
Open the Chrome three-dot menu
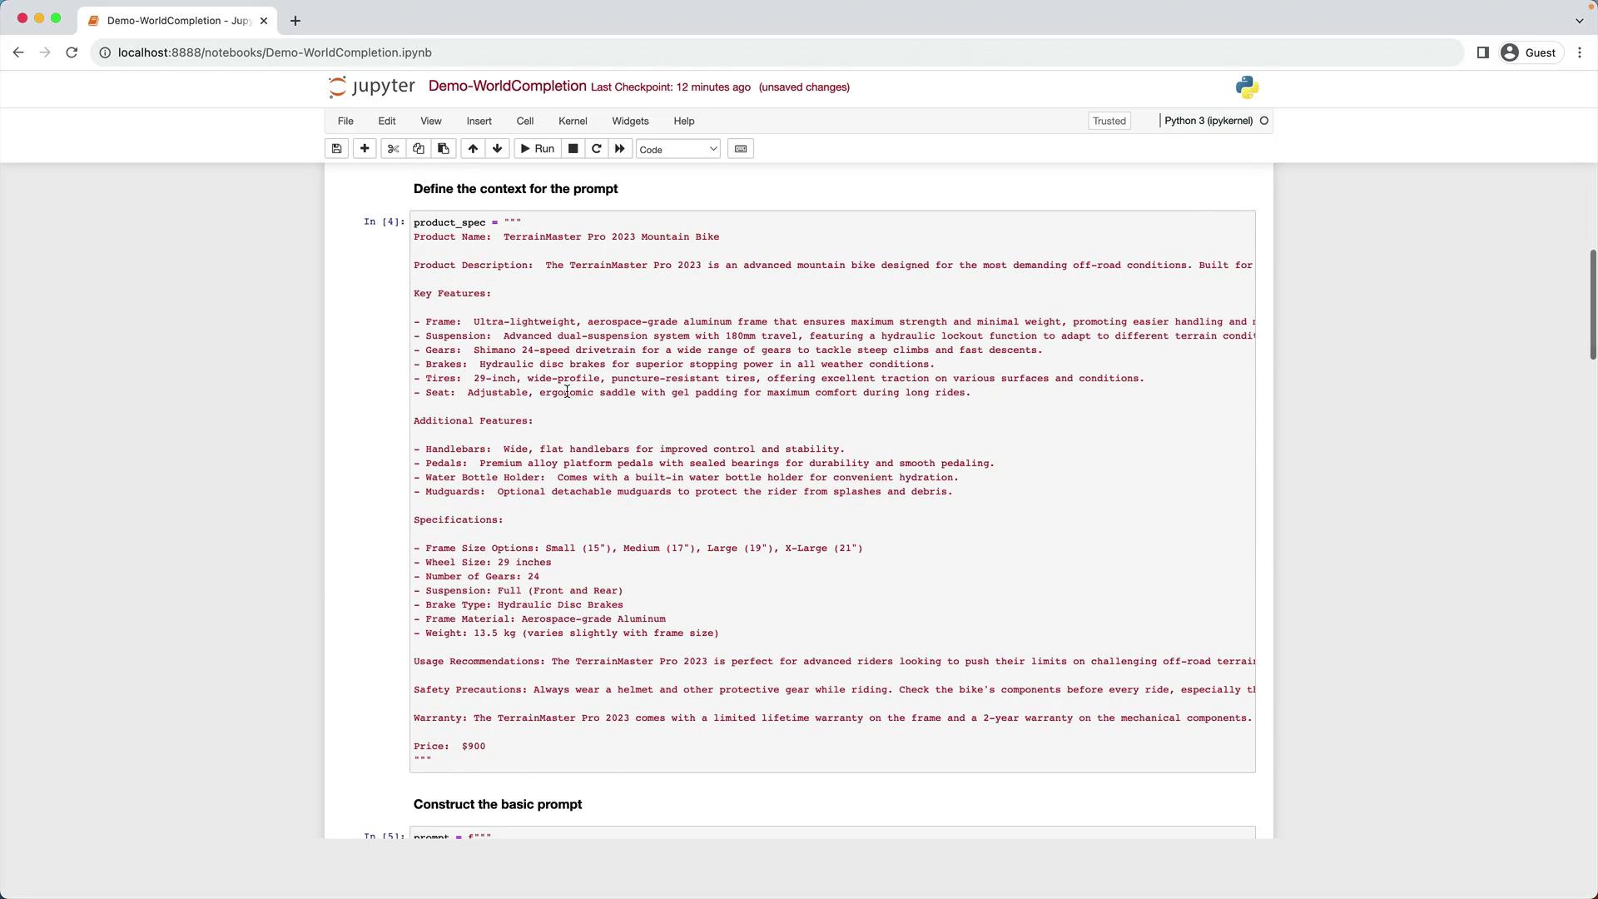(x=1579, y=52)
